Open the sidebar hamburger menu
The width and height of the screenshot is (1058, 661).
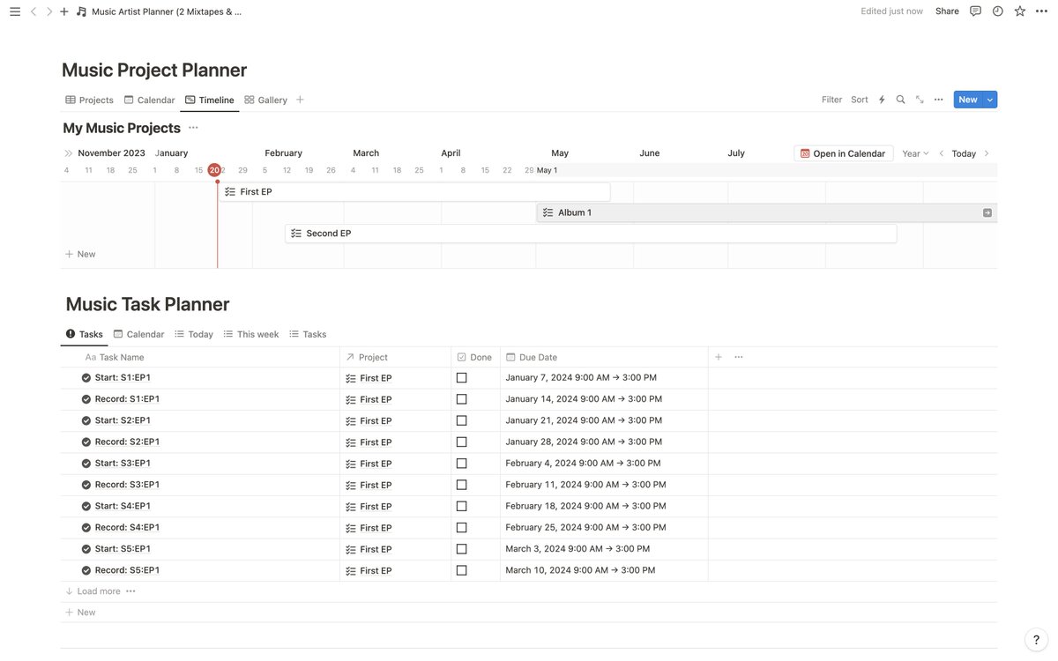coord(14,11)
